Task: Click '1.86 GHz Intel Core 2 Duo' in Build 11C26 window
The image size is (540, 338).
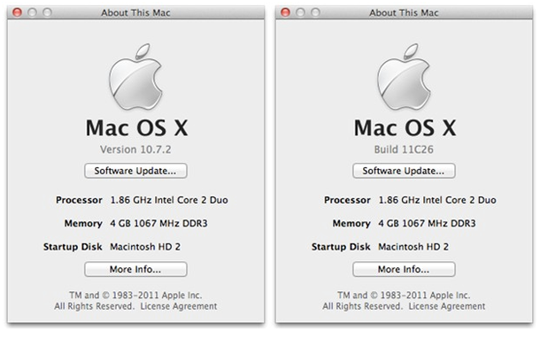Action: click(x=437, y=200)
